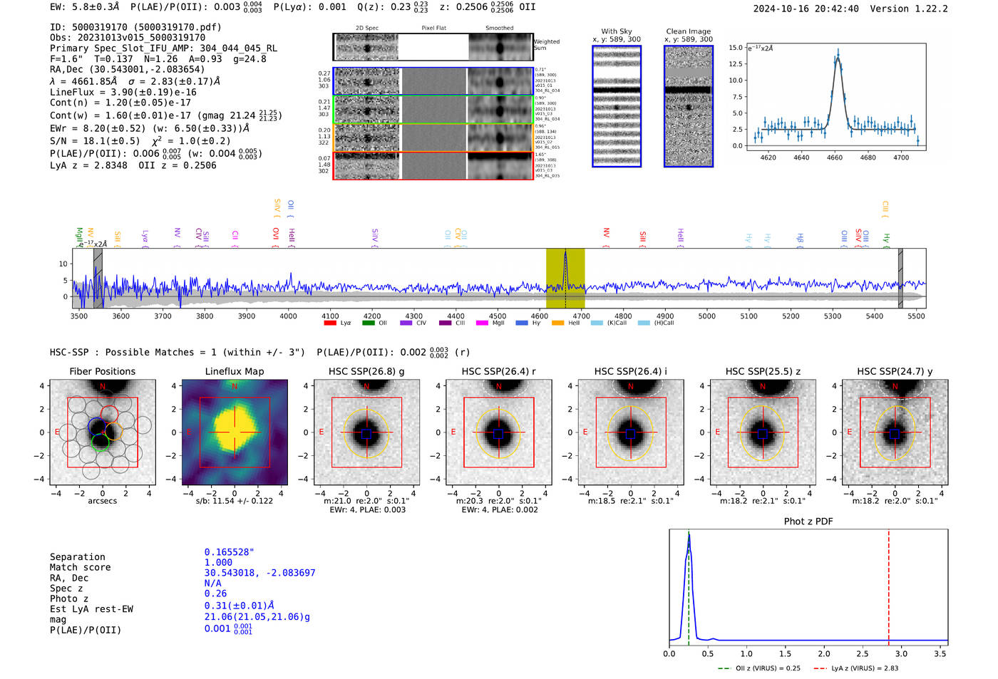
Task: Click the (H)CaII legend swatch
Action: (644, 323)
